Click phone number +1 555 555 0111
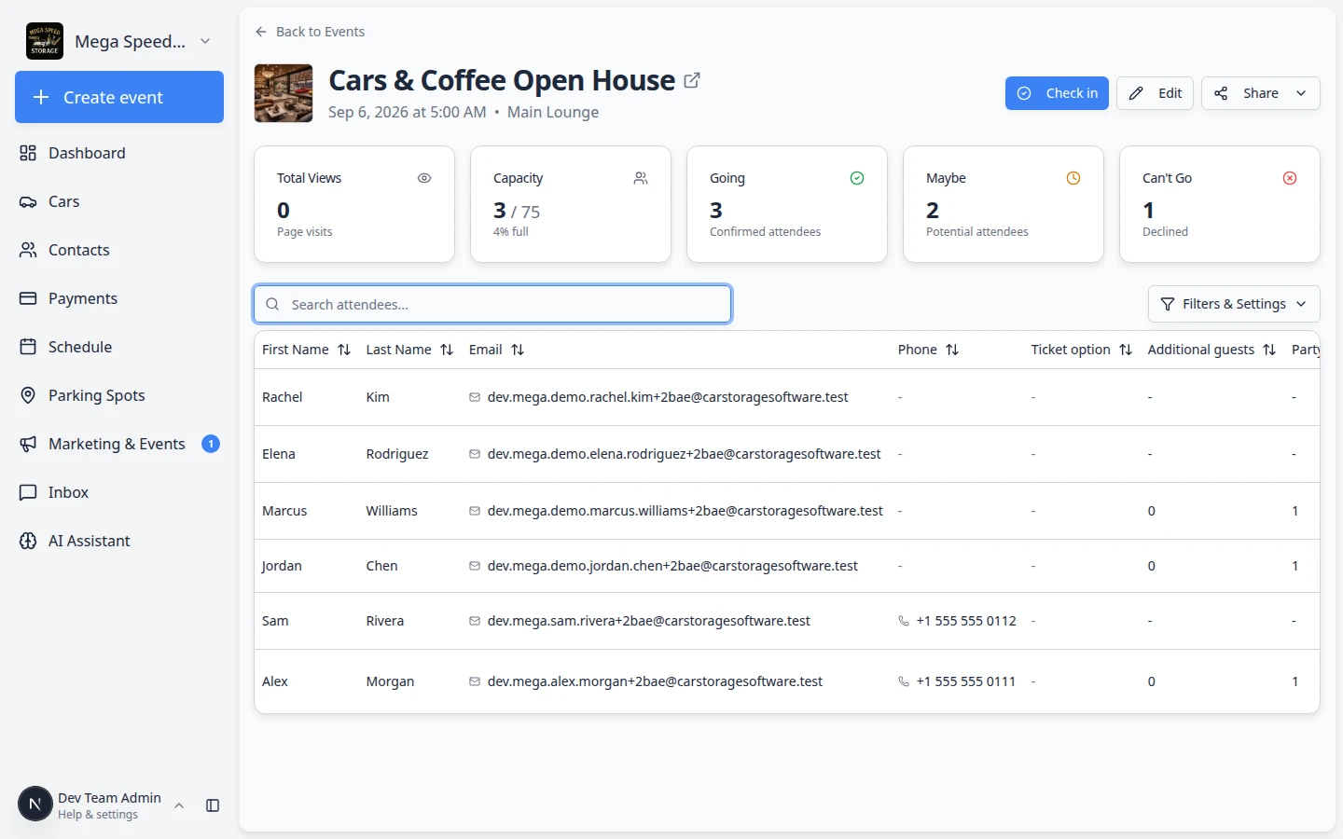Screen dimensions: 1343x839 click(965, 681)
